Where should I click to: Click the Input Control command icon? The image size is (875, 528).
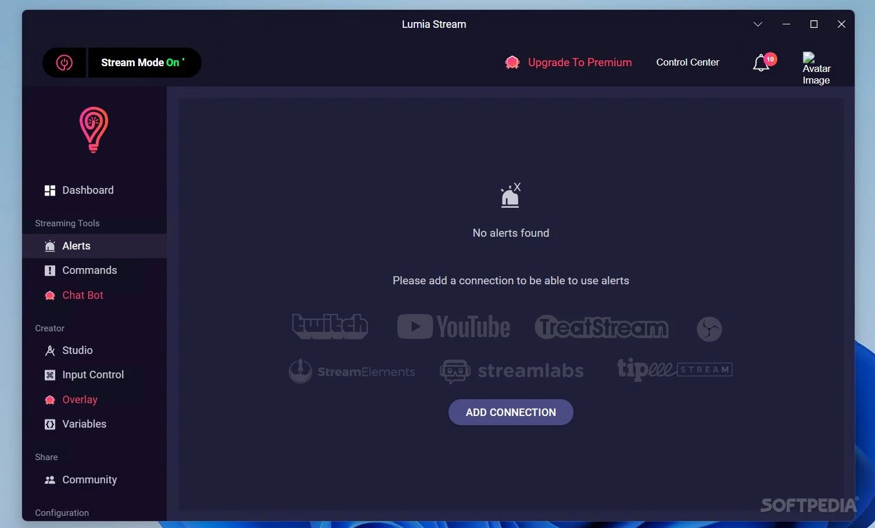point(50,375)
